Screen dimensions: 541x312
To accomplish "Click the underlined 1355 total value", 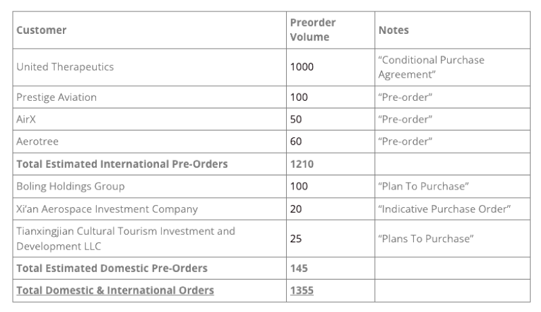I will point(302,290).
